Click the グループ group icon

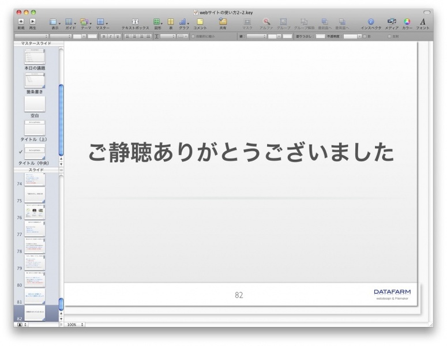click(x=283, y=22)
